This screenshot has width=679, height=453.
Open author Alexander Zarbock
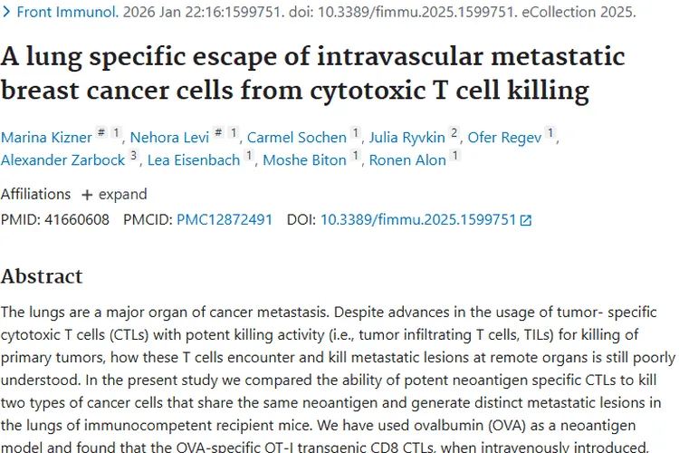(x=62, y=160)
